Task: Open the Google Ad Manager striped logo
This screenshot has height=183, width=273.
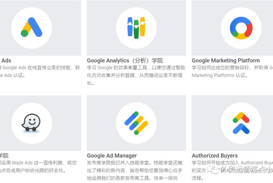Action: (136, 123)
